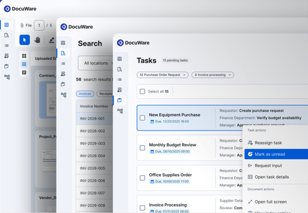Viewport: 308px width, 213px height.
Task: Open lists icon in back window sidebar
Action: pos(7,46)
